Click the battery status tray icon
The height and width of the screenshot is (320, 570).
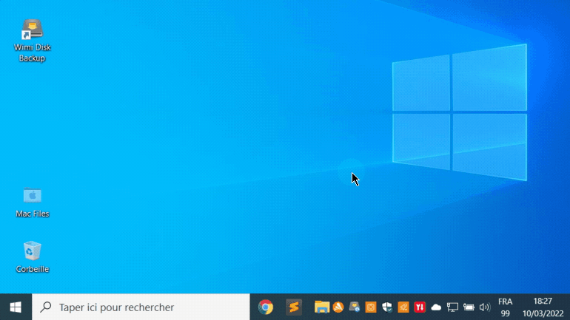469,307
